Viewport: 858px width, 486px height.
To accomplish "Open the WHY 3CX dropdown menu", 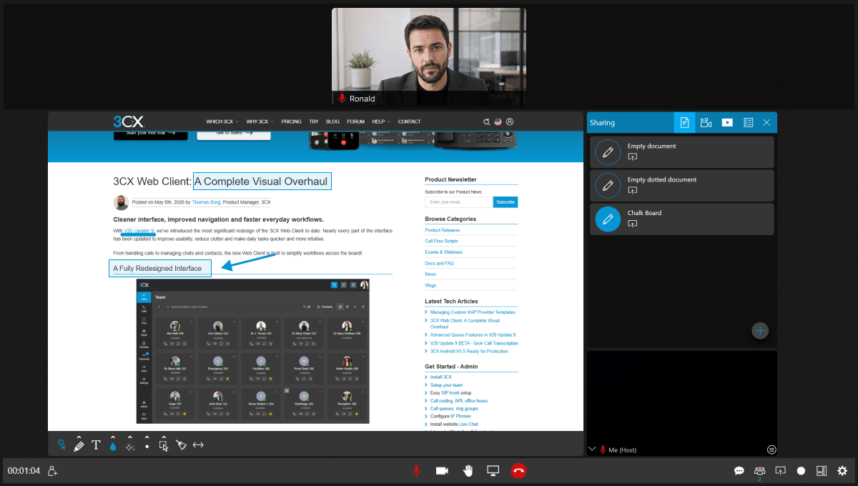I will [260, 121].
